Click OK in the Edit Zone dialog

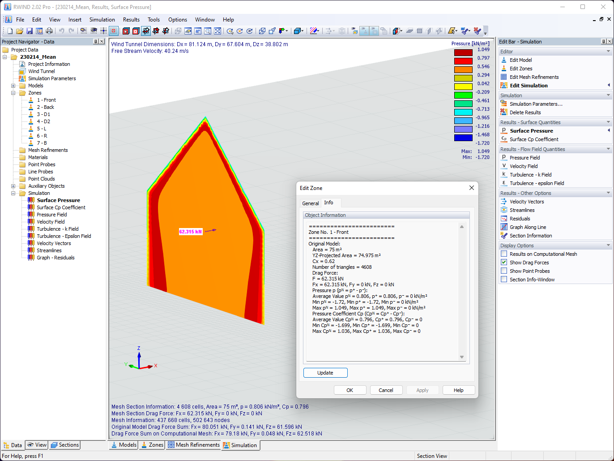350,390
